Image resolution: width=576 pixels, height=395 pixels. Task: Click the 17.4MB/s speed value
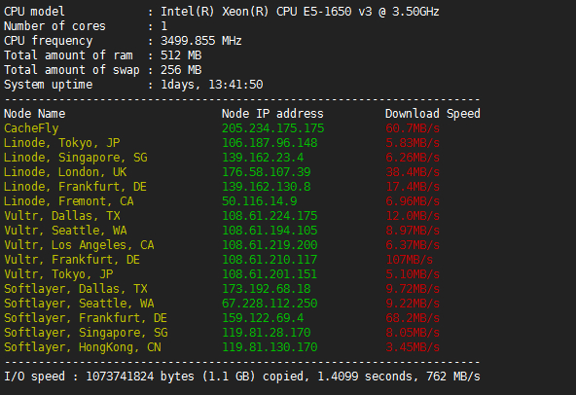[x=413, y=187]
